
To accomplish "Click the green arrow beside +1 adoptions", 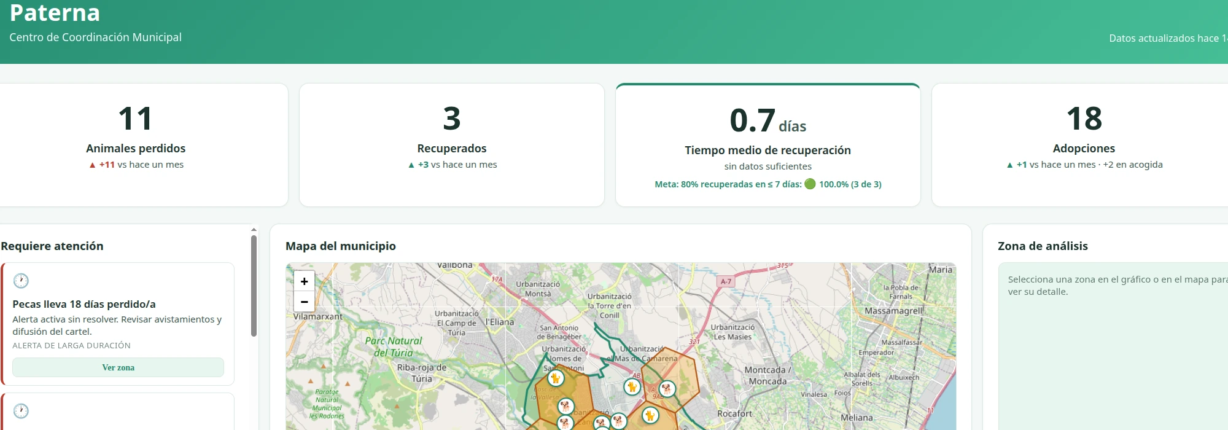I will (x=1009, y=165).
